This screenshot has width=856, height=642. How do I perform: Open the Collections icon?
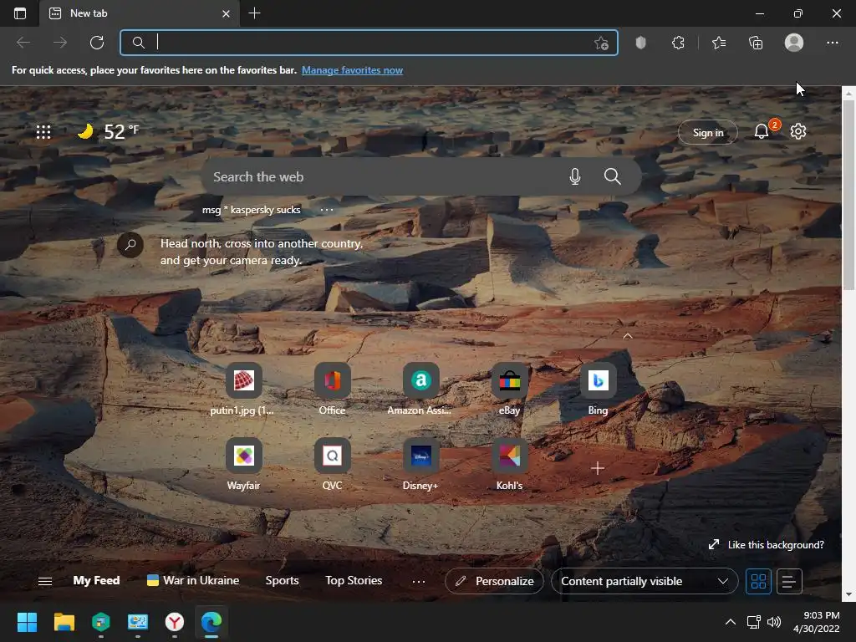tap(756, 43)
